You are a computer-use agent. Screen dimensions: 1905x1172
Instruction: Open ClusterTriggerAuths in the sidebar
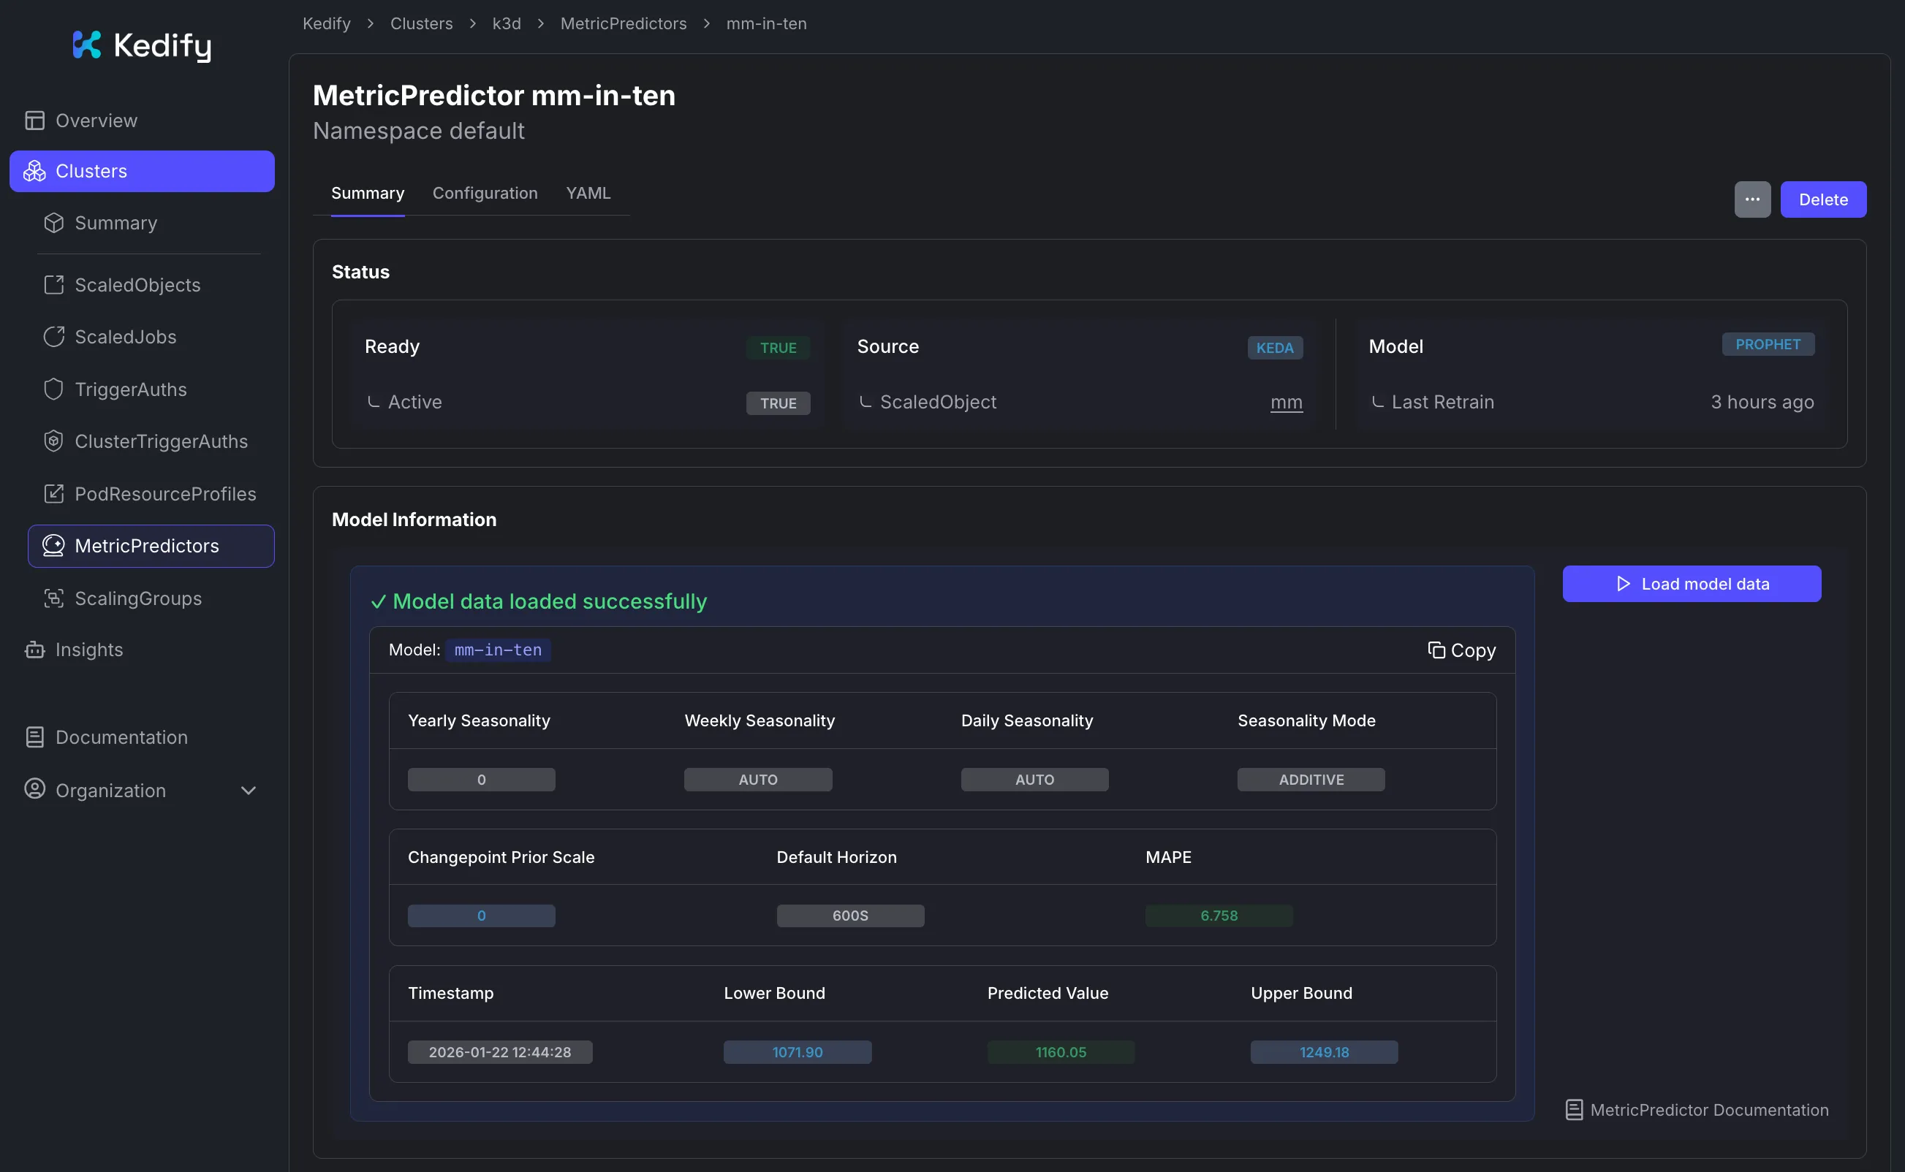(x=161, y=441)
